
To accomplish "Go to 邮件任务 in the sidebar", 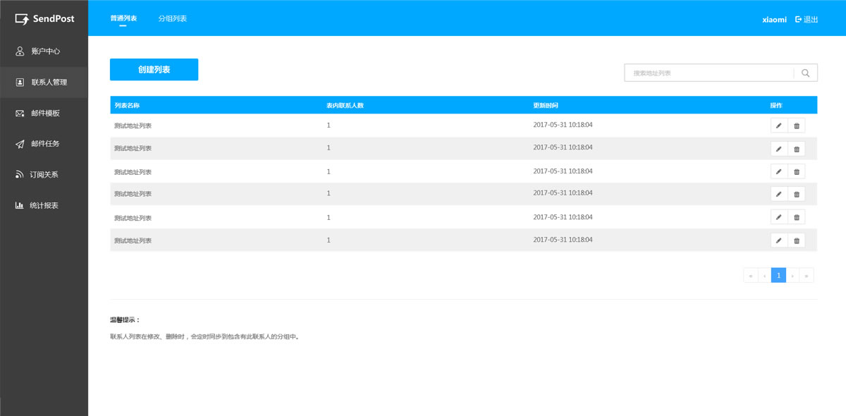I will tap(44, 144).
